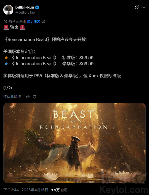Open translation settings gear icon
Screen dimensions: 149x195
tap(43, 21)
